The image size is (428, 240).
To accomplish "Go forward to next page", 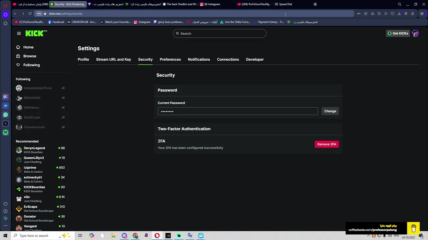I will 23,14.
